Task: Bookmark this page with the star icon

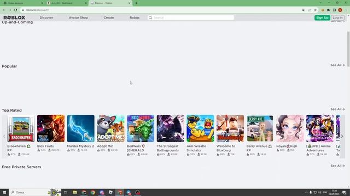Action: pyautogui.click(x=315, y=10)
